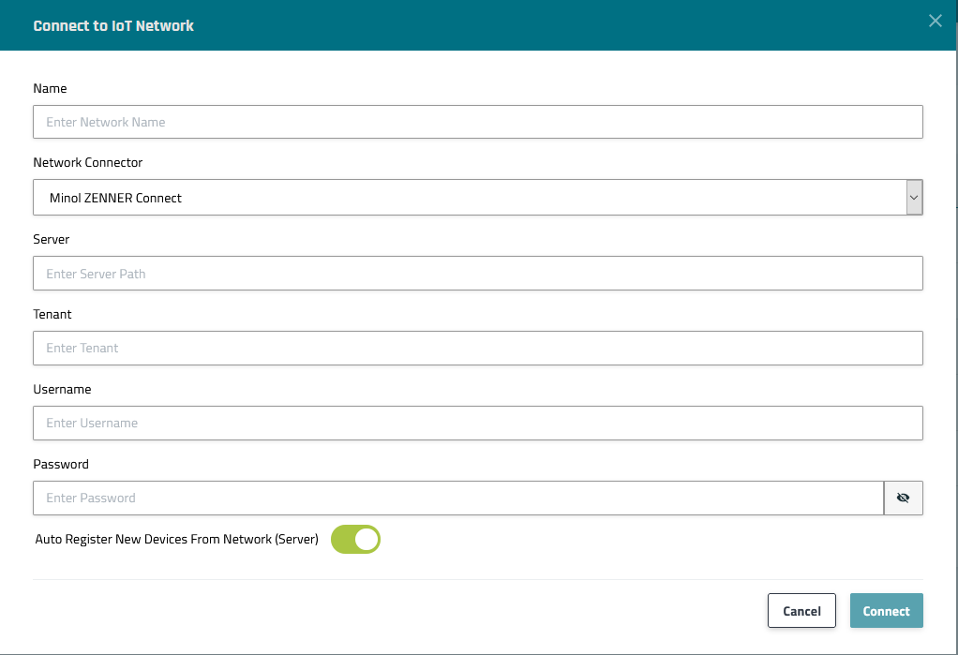Click the Username field label
958x655 pixels.
click(62, 389)
